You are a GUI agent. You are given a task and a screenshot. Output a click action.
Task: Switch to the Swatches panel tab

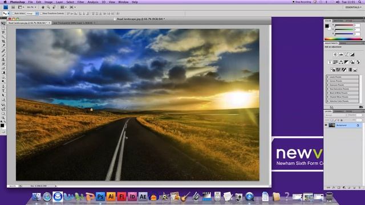tap(338, 20)
